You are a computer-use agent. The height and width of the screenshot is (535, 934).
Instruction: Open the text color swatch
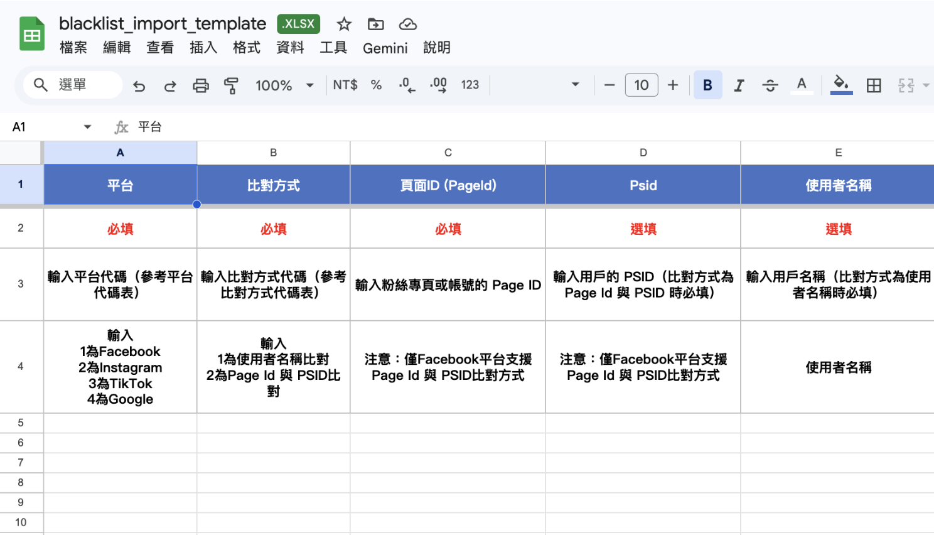click(802, 85)
